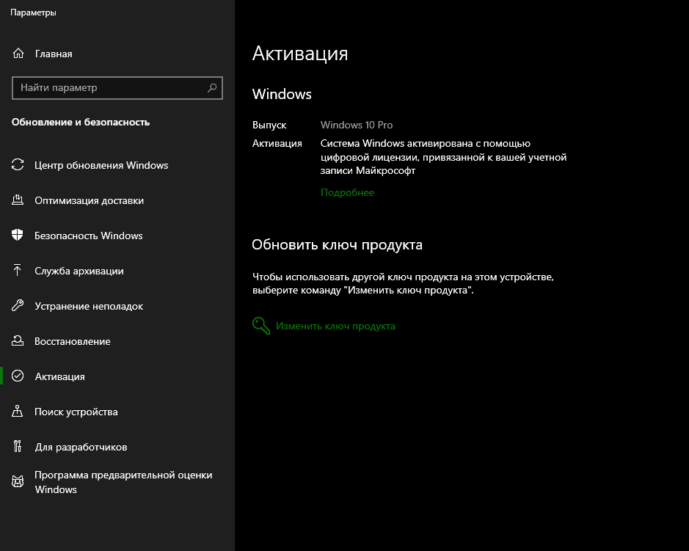The height and width of the screenshot is (551, 689).
Task: Focus the Найти параметр search field
Action: 117,88
